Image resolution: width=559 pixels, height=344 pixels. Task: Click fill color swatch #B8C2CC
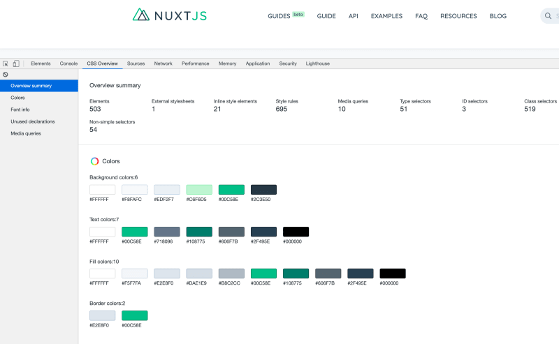coord(231,274)
